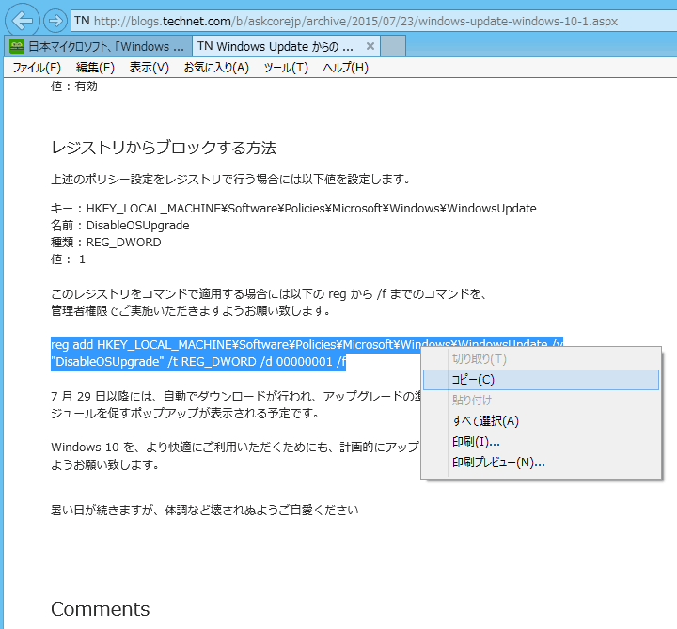Click the line 暑い日が続きますが

point(205,511)
